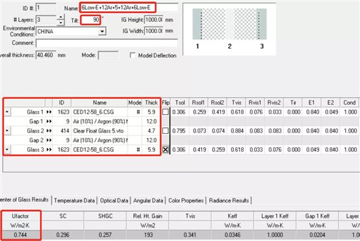Click the Rel. Ht. Gain result 193
This screenshot has height=241, width=360.
point(148,235)
